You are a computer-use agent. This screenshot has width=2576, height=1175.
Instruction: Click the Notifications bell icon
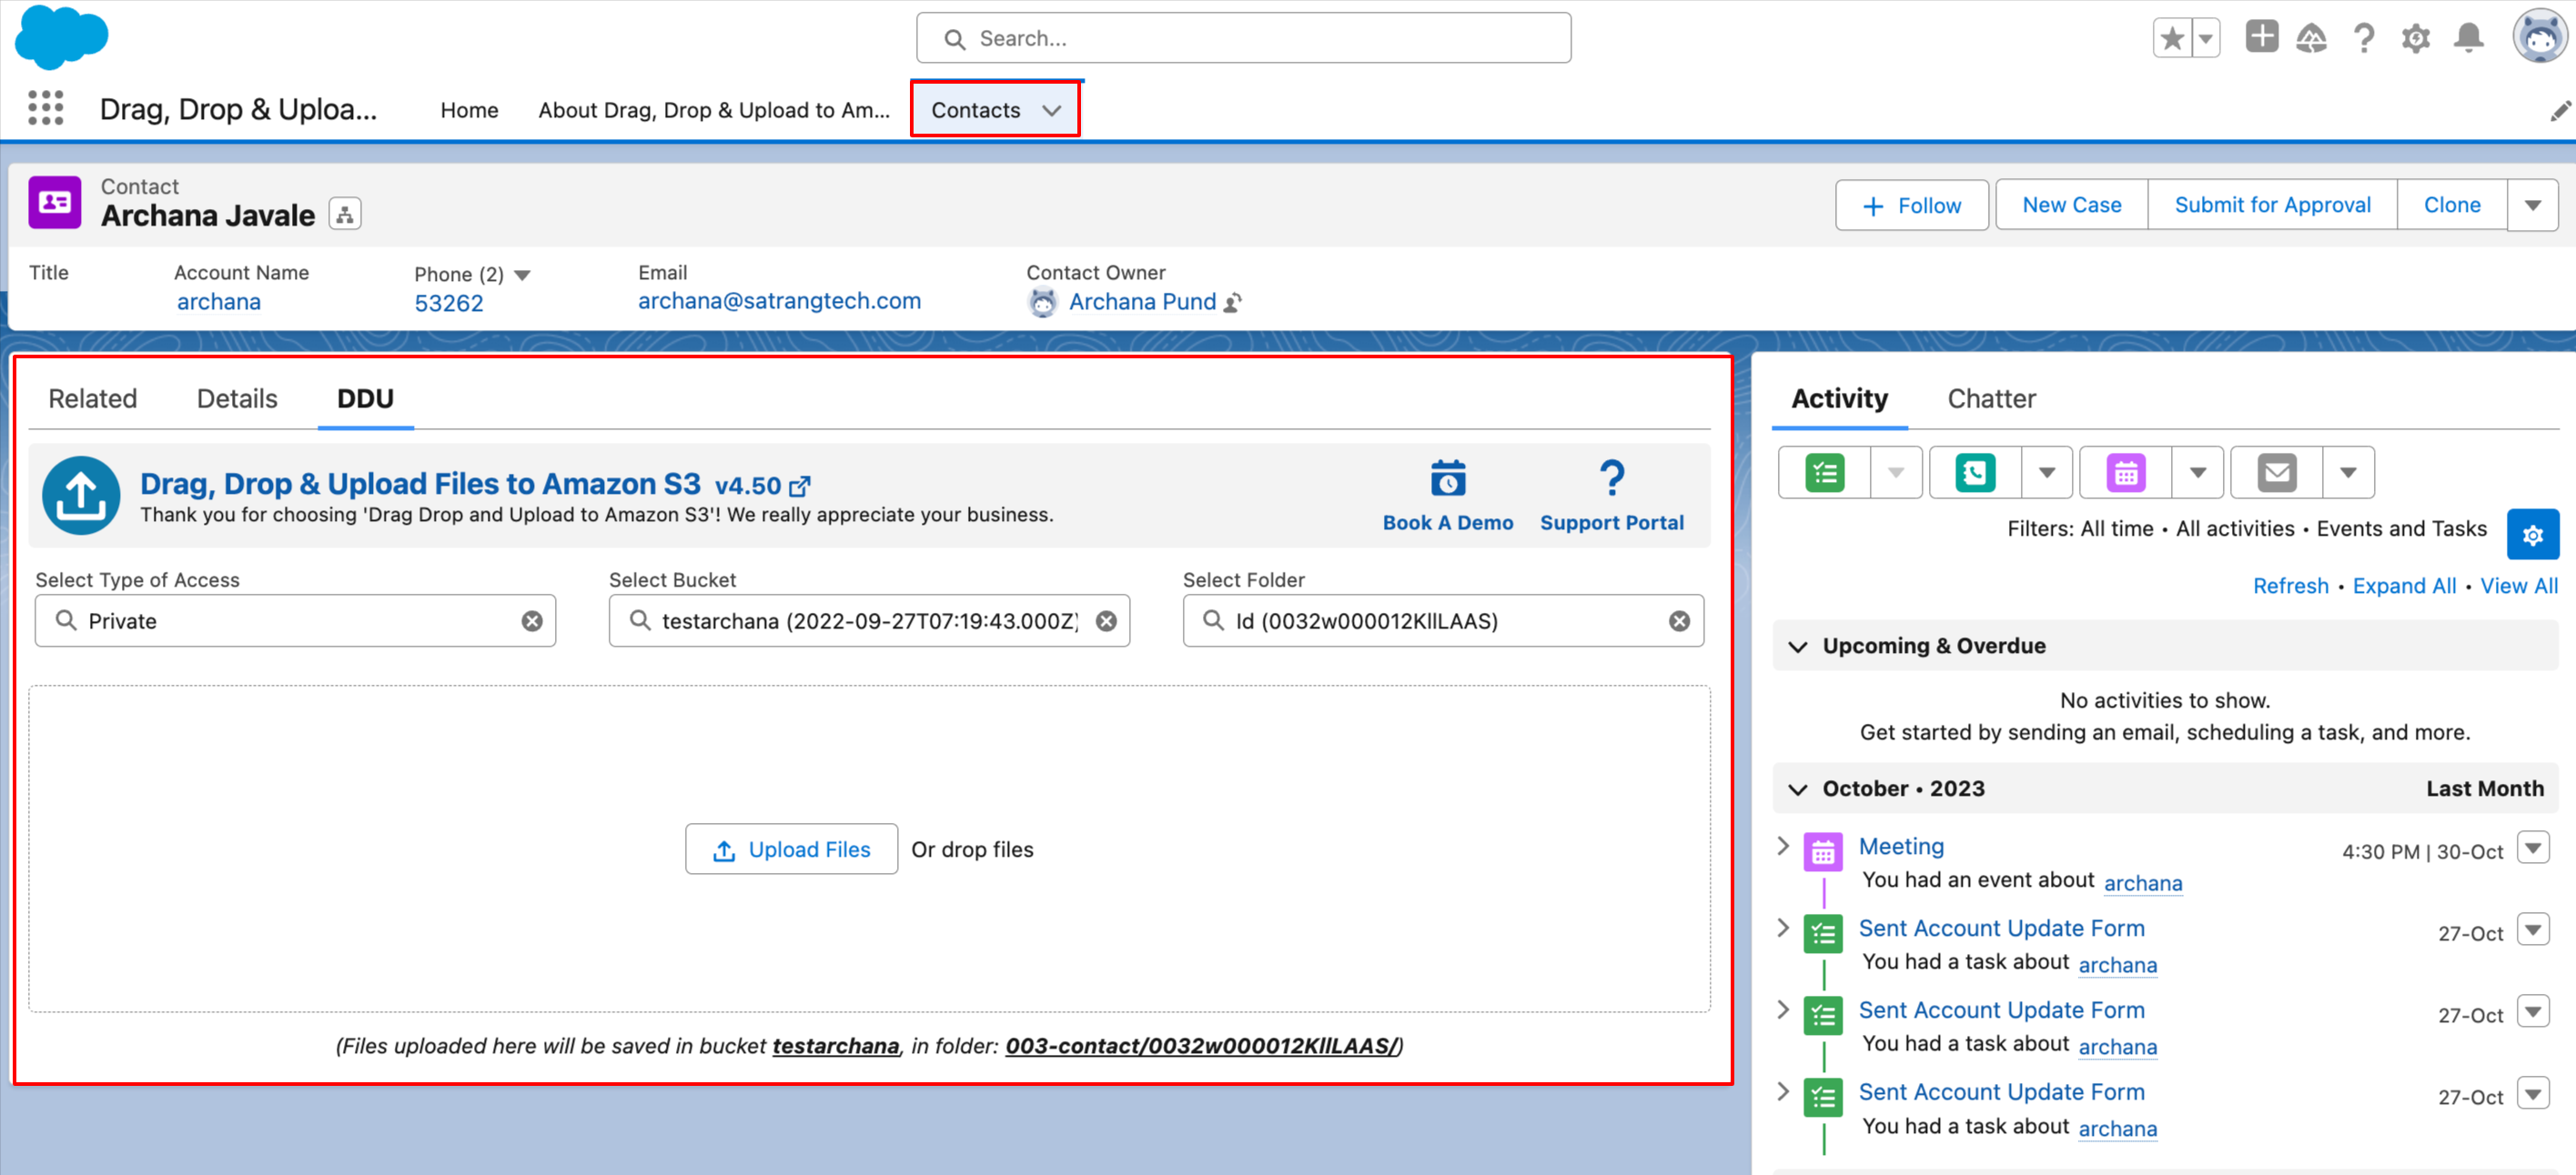pos(2468,39)
